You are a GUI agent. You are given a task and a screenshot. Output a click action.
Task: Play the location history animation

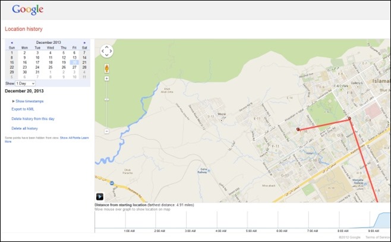[100, 197]
